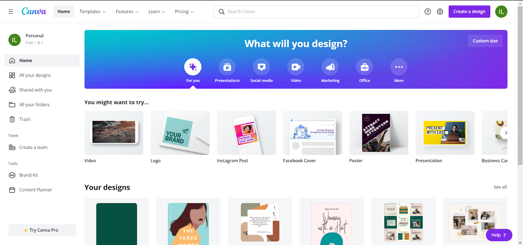
Task: Select the Social media category icon
Action: point(261,67)
